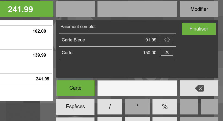The width and height of the screenshot is (223, 121).
Task: Select the Carte Bleue 91.99 payment row
Action: (117, 40)
